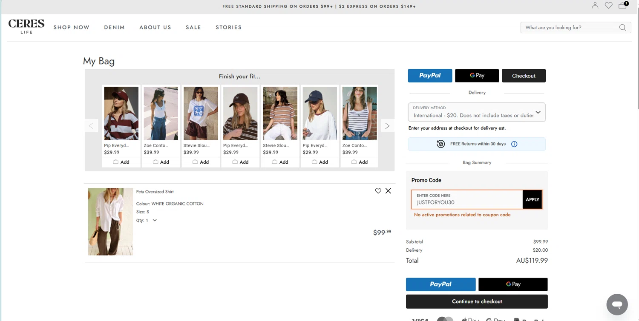
Task: Add first Zoe Contour tank to bag
Action: click(161, 162)
